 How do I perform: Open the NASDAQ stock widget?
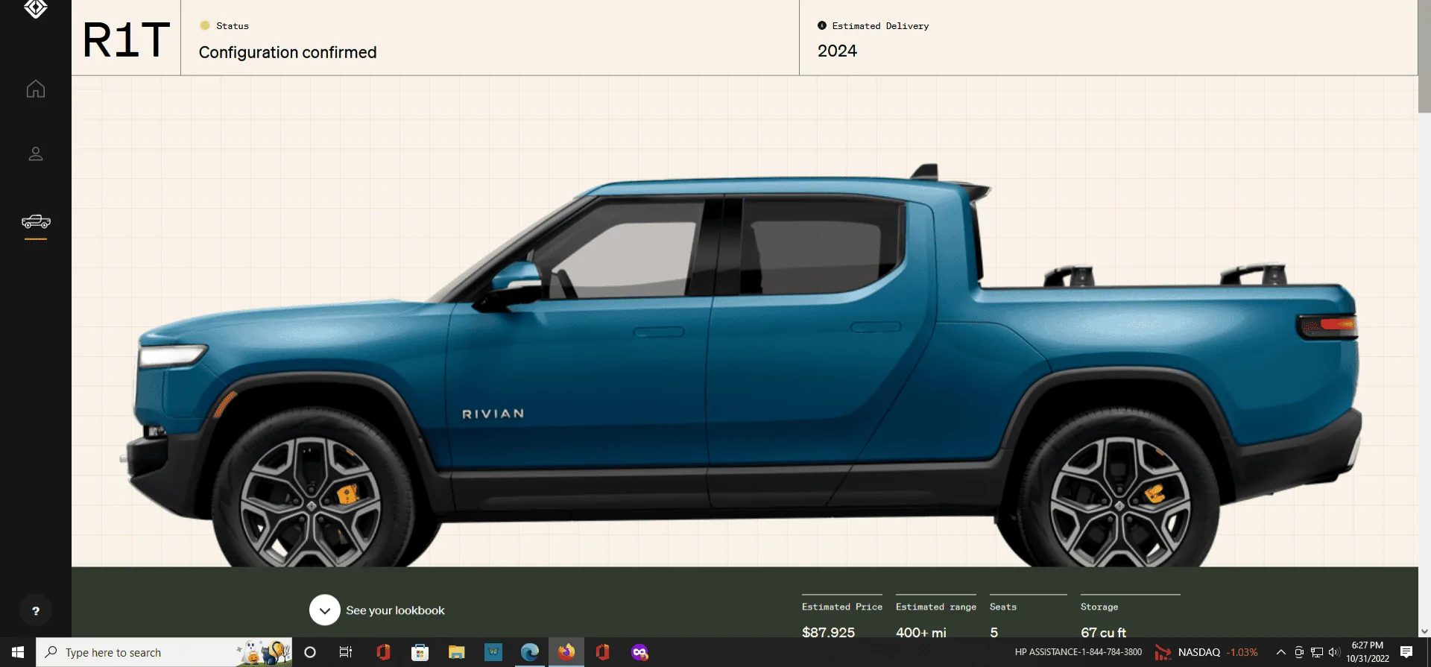(1206, 652)
